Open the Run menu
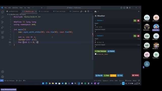Viewport: 162px width, 91px height. tap(29, 8)
